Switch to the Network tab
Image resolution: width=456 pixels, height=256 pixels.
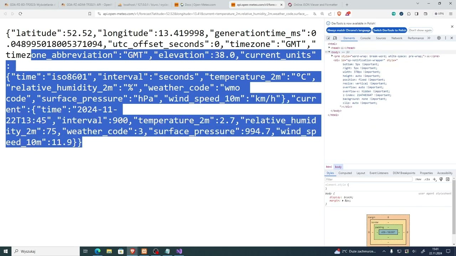pos(397,38)
